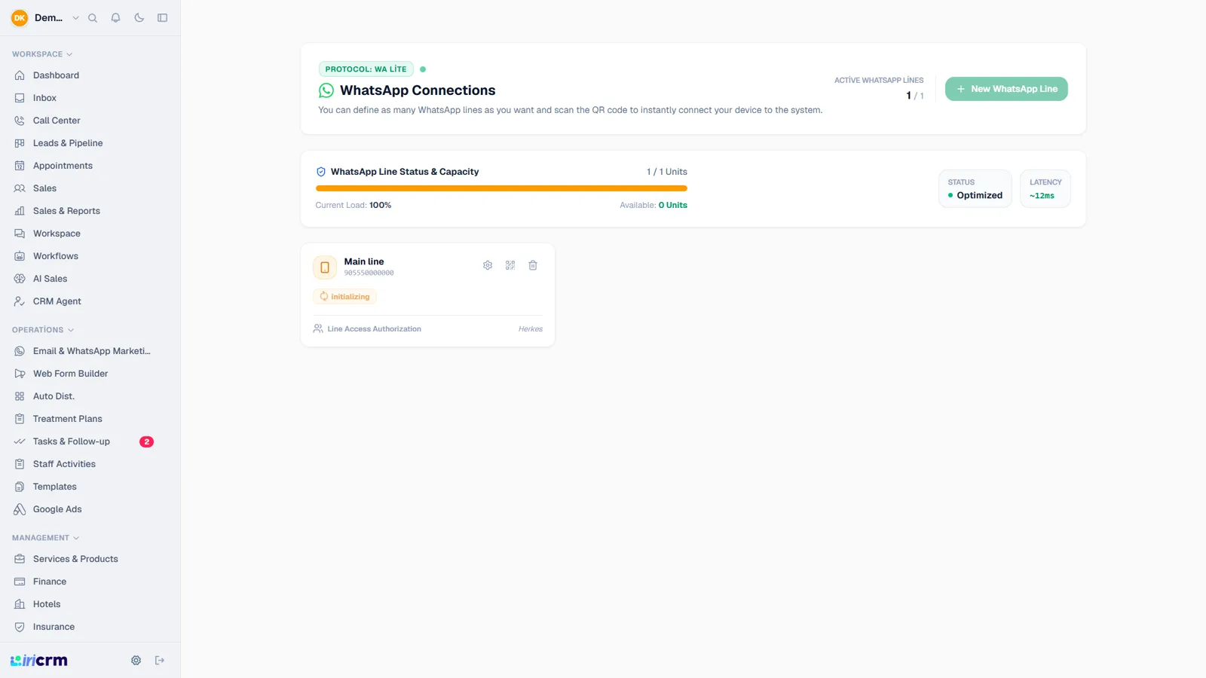Image resolution: width=1206 pixels, height=678 pixels.
Task: Click the Main line phone device icon
Action: [x=325, y=267]
